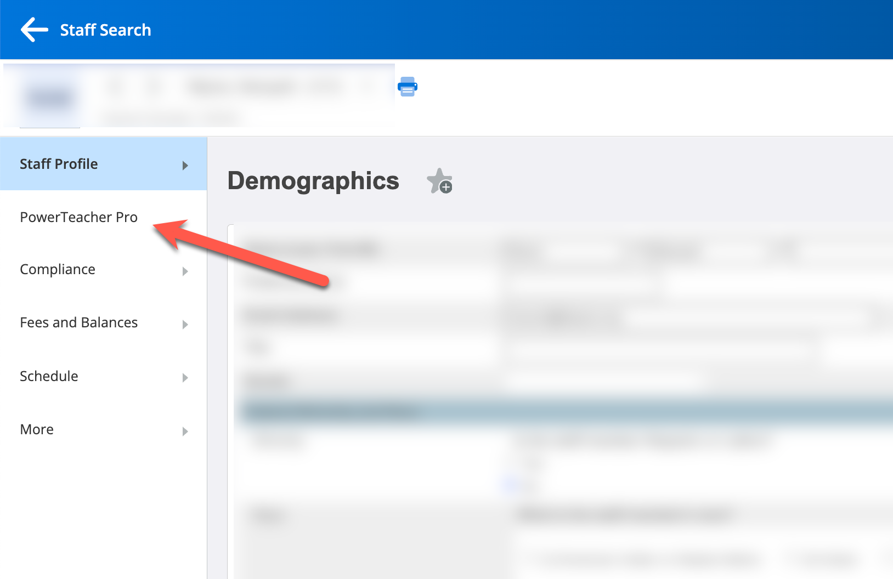This screenshot has height=579, width=893.
Task: Click the Staff Search header link
Action: (105, 30)
